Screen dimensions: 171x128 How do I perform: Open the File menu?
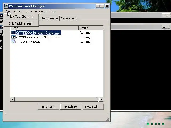pyautogui.click(x=7, y=11)
